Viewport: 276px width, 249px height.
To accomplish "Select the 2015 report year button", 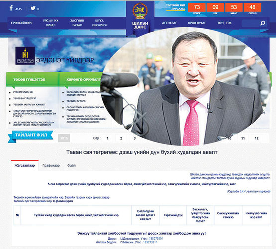I will 64,138.
